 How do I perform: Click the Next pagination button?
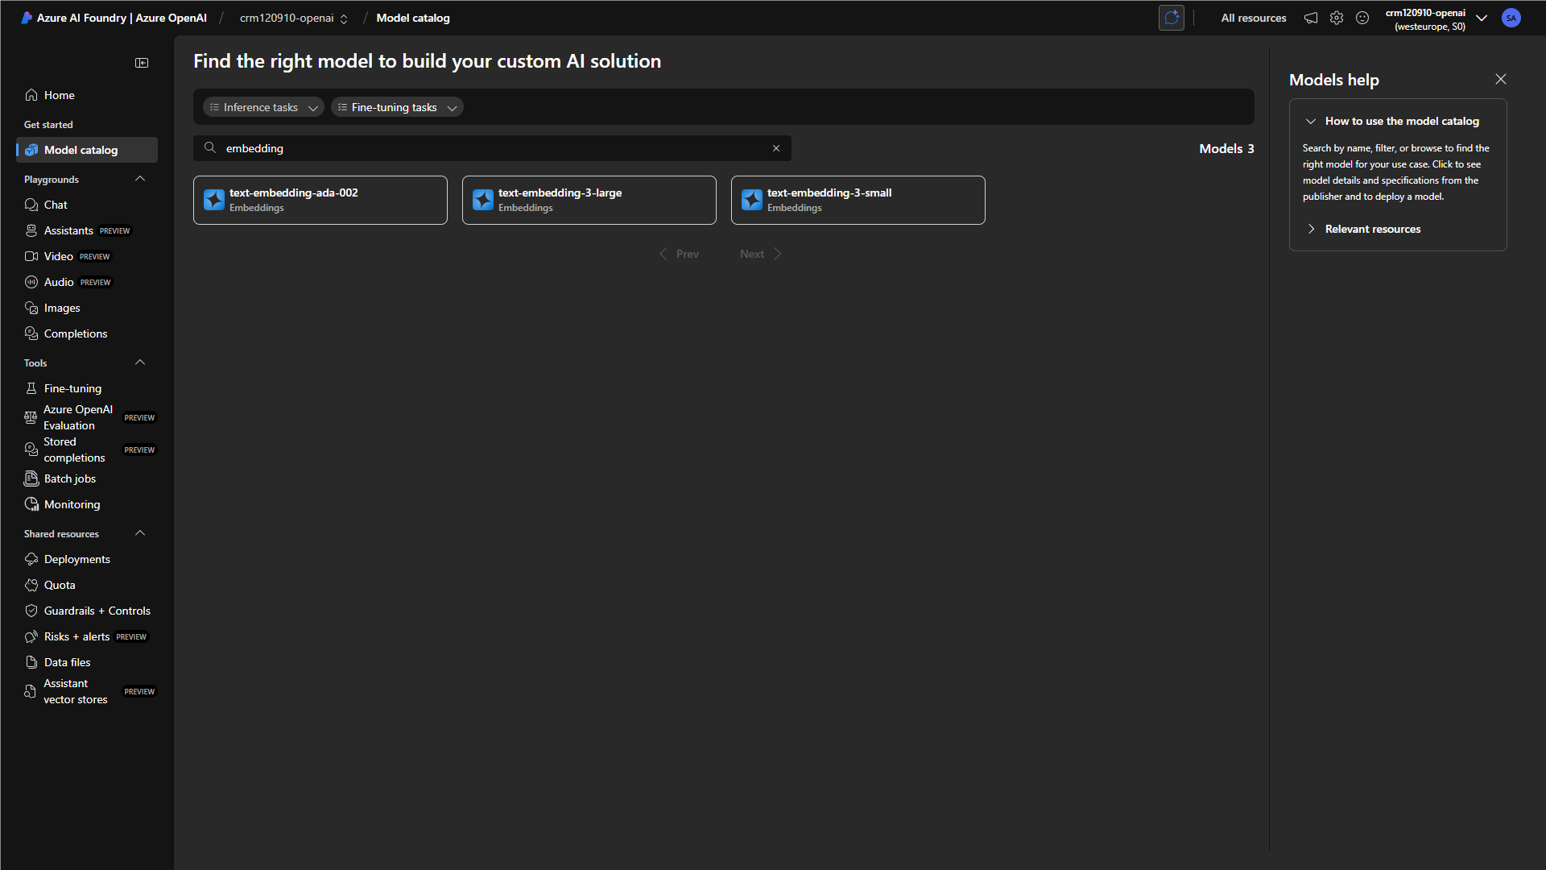[761, 254]
